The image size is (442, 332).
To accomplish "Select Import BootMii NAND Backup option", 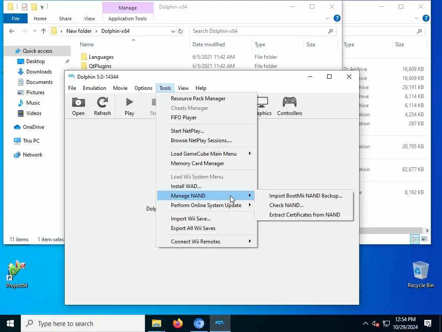I will point(306,196).
